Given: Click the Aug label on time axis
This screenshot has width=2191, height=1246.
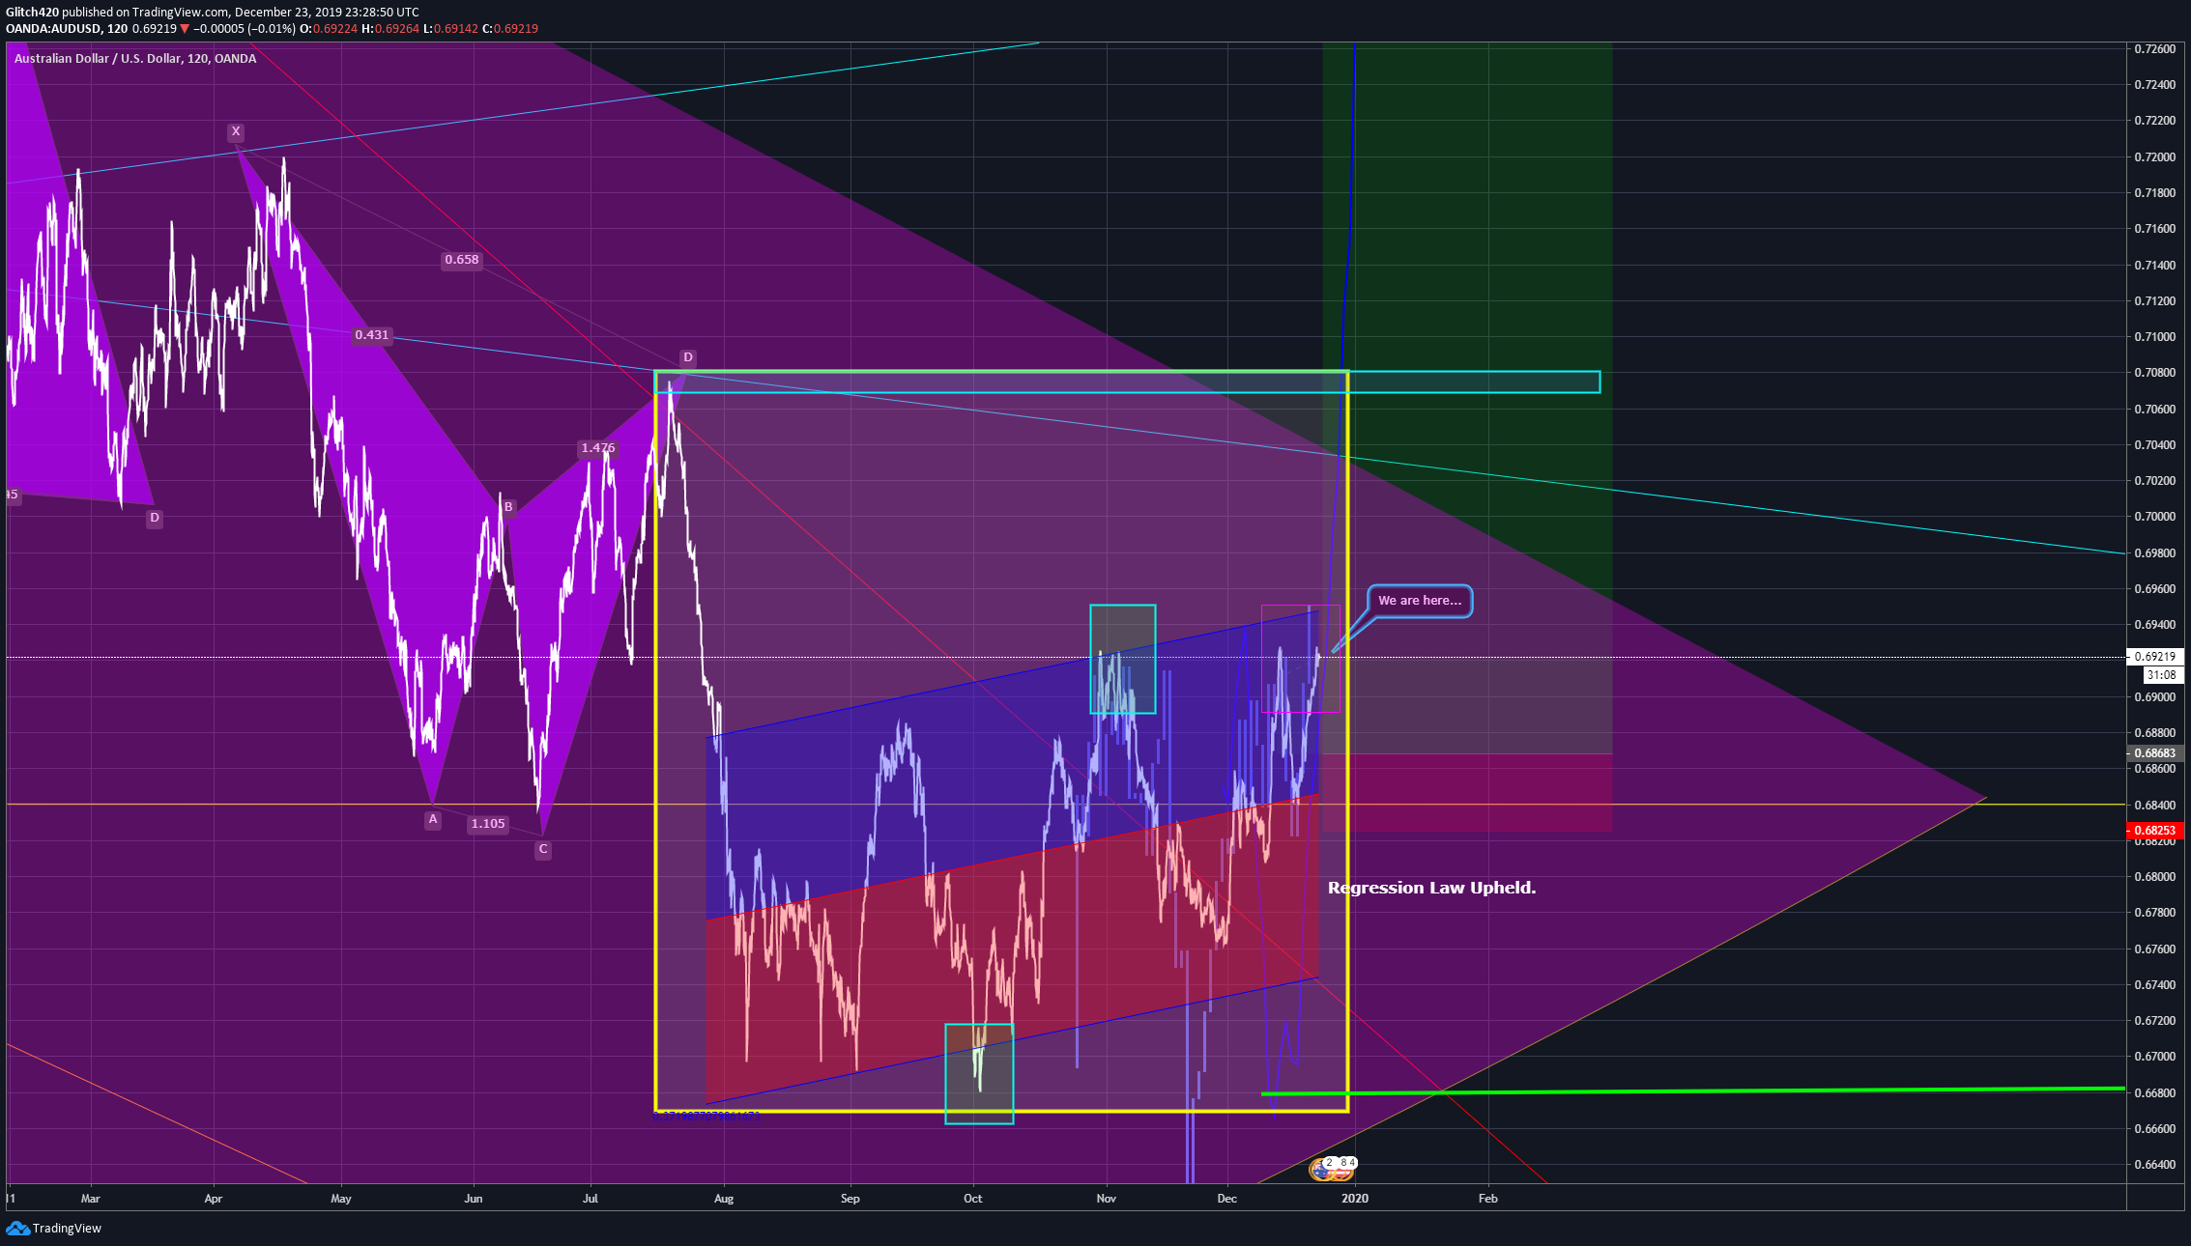Looking at the screenshot, I should [x=724, y=1199].
